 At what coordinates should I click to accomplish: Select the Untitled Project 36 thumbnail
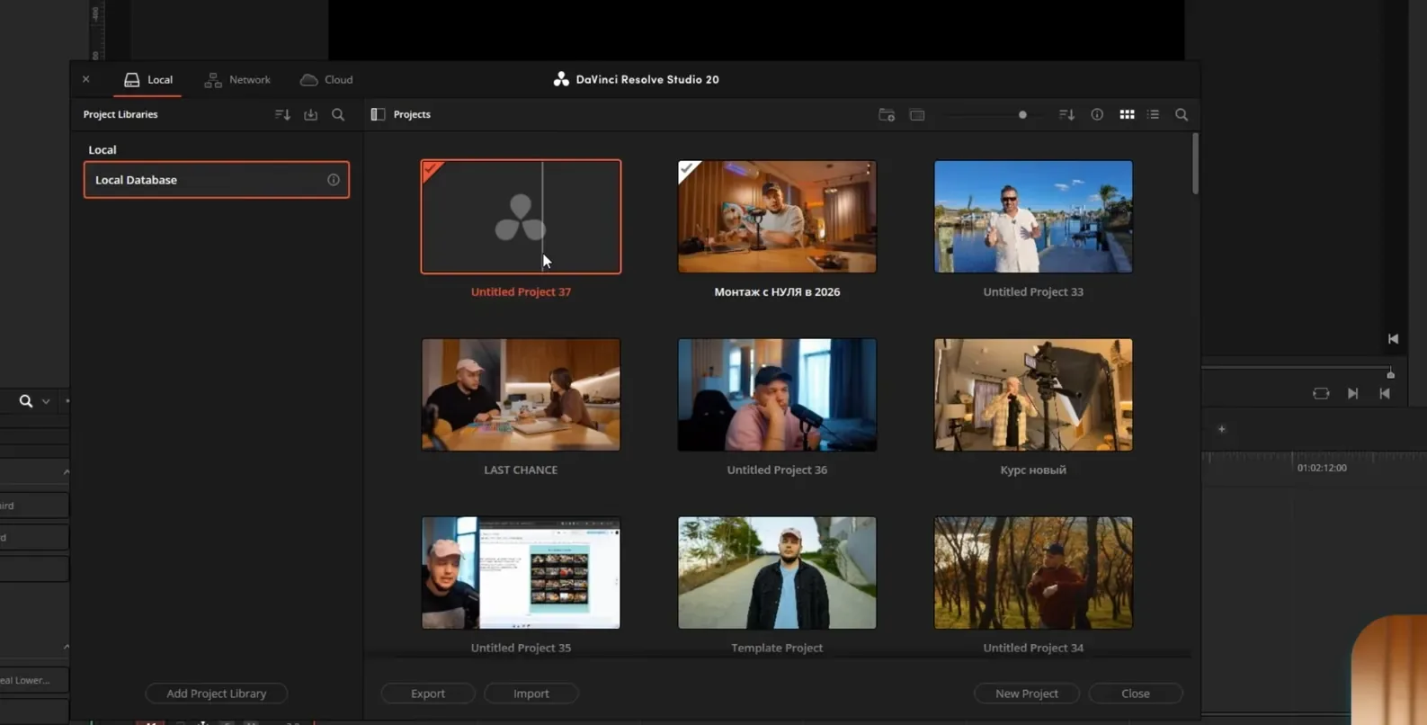tap(777, 395)
